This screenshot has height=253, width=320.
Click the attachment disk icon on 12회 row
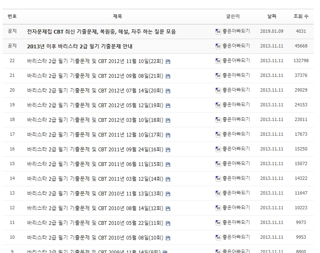pos(168,208)
